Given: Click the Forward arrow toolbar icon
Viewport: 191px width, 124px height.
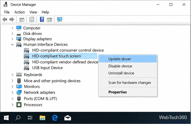Looking at the screenshot, I should [x=12, y=19].
